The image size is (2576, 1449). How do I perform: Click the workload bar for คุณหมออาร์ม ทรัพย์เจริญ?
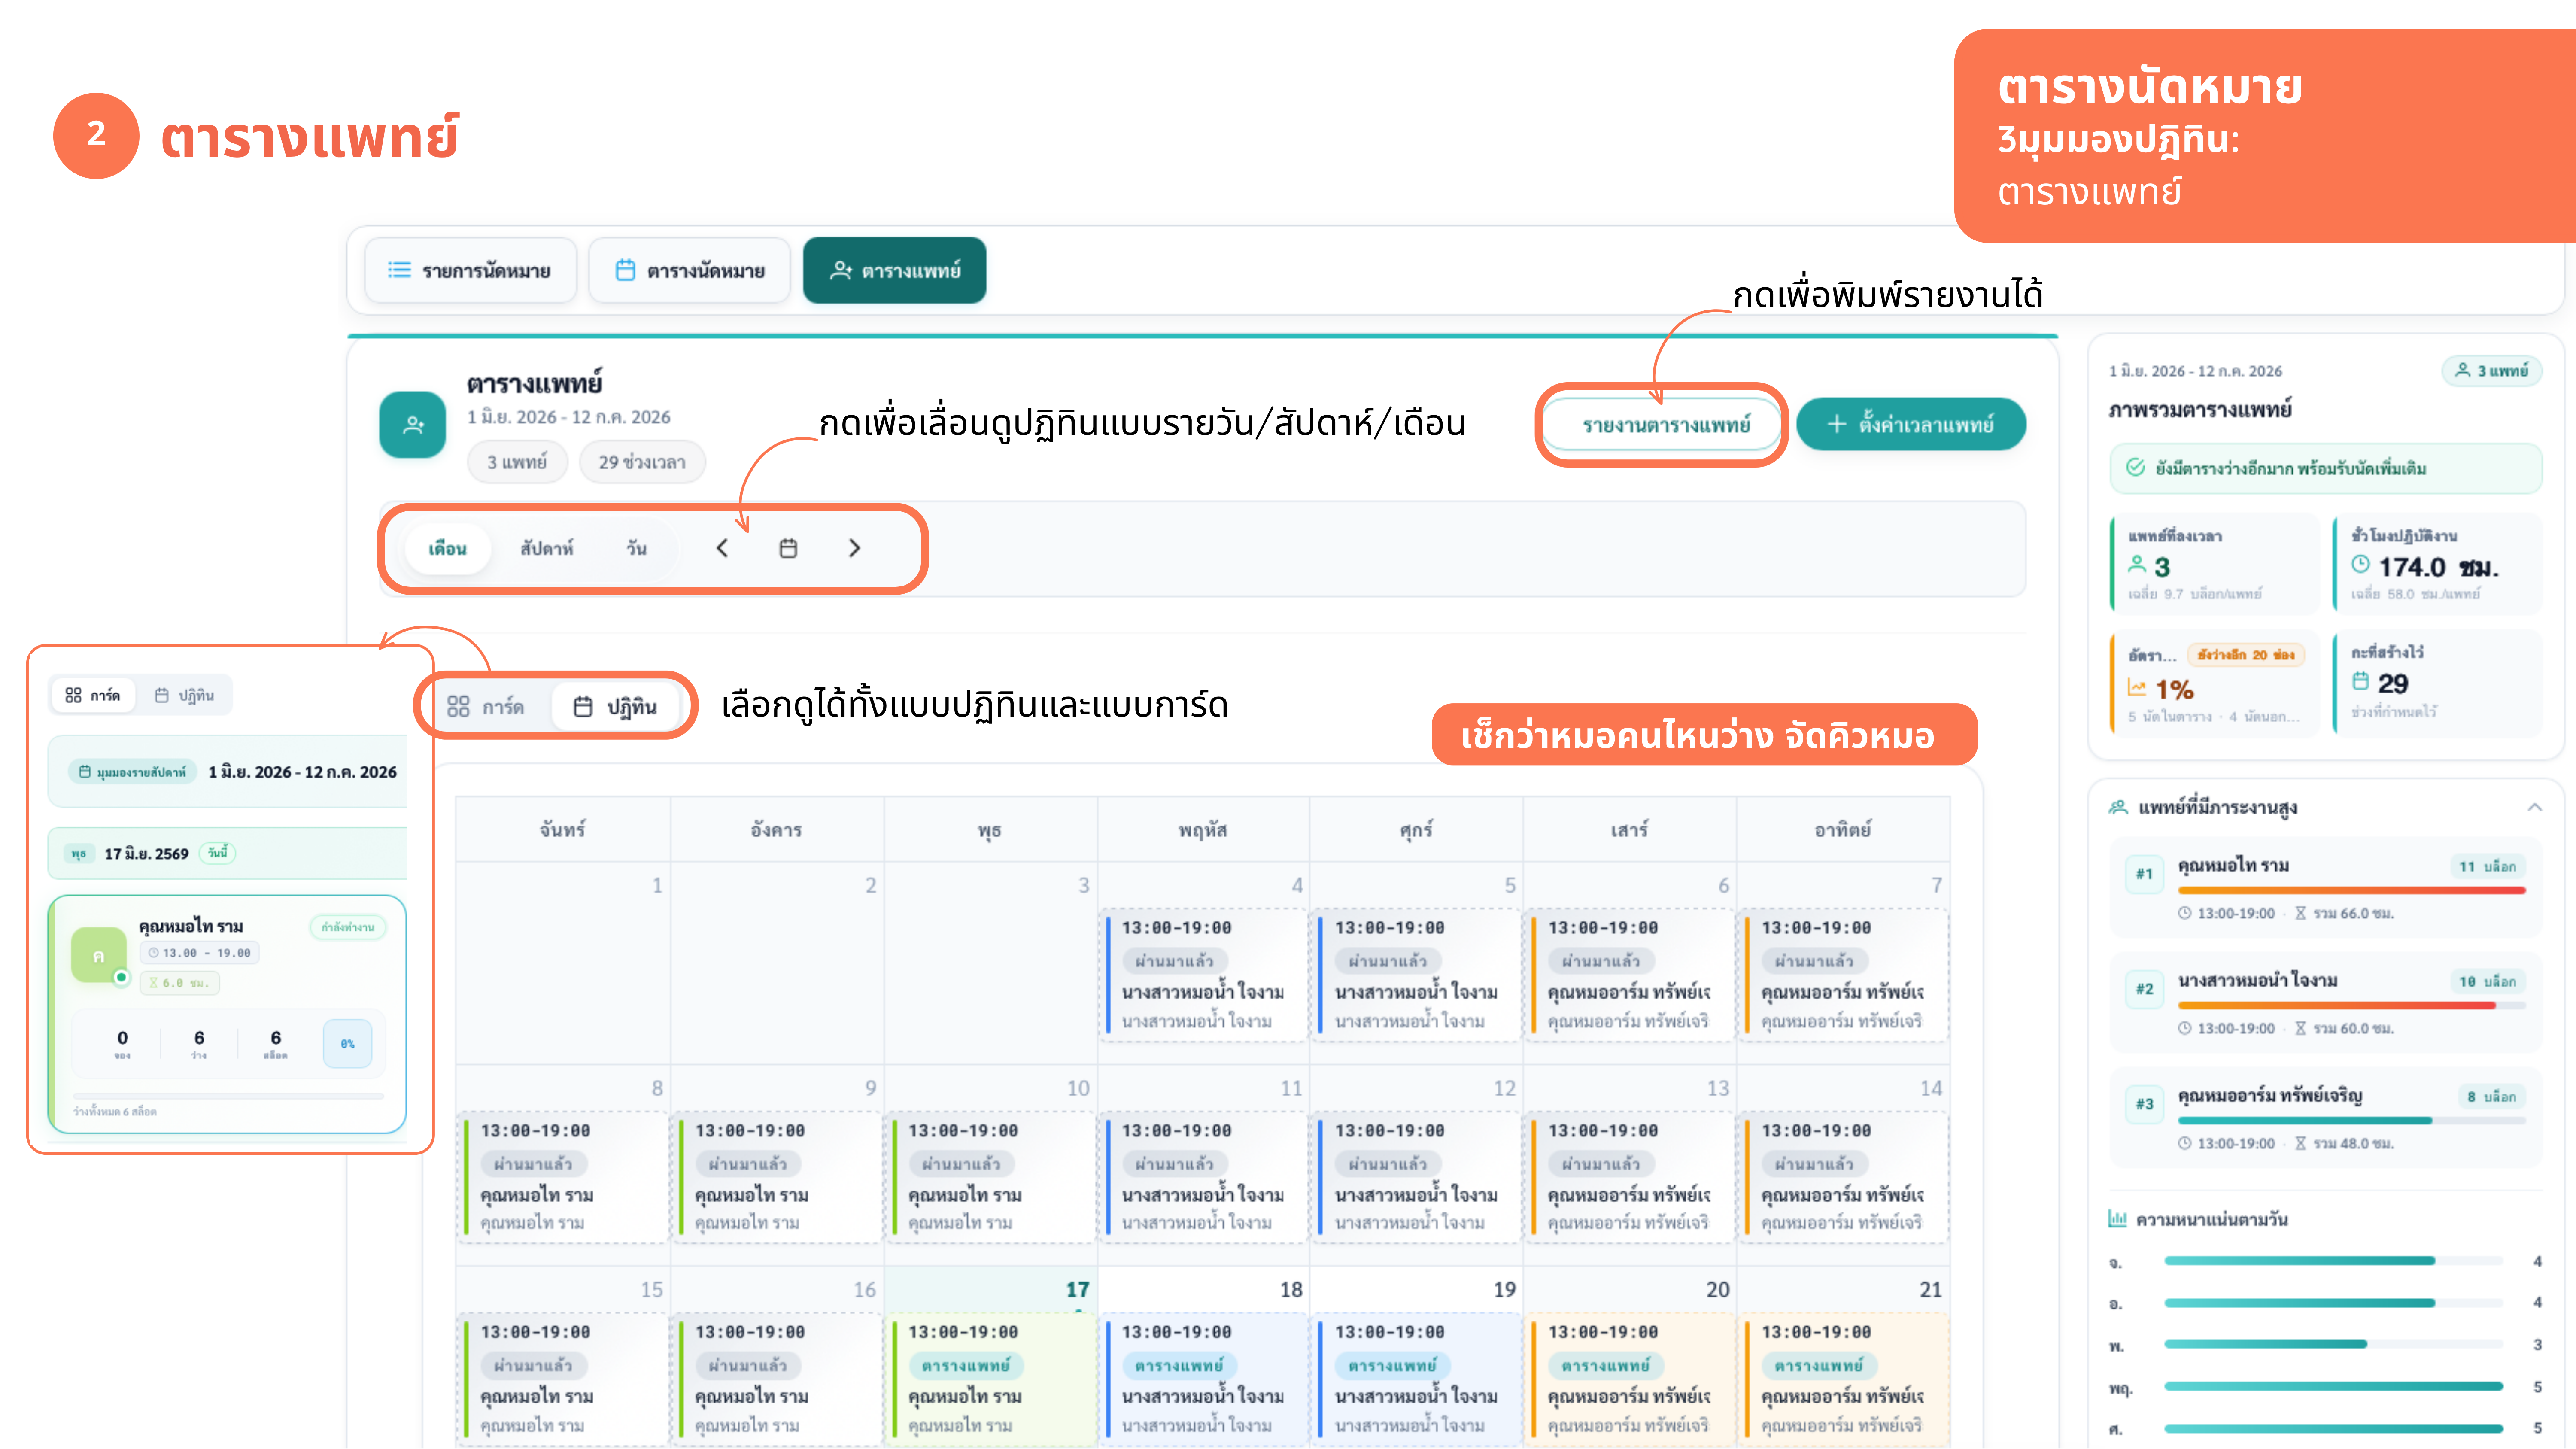(x=2351, y=1120)
